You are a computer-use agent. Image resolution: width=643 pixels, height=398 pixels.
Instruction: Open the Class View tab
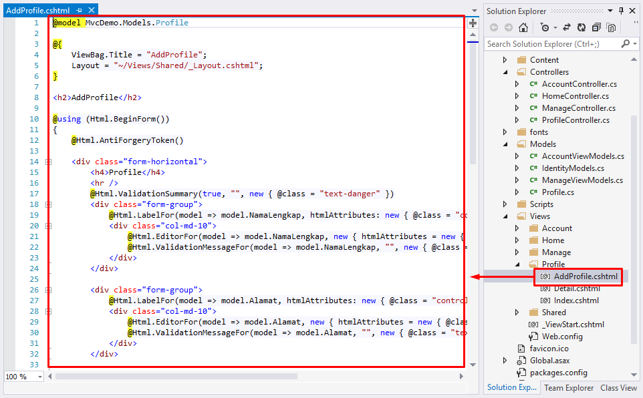(618, 387)
